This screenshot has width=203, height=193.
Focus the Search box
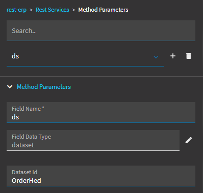tap(101, 30)
